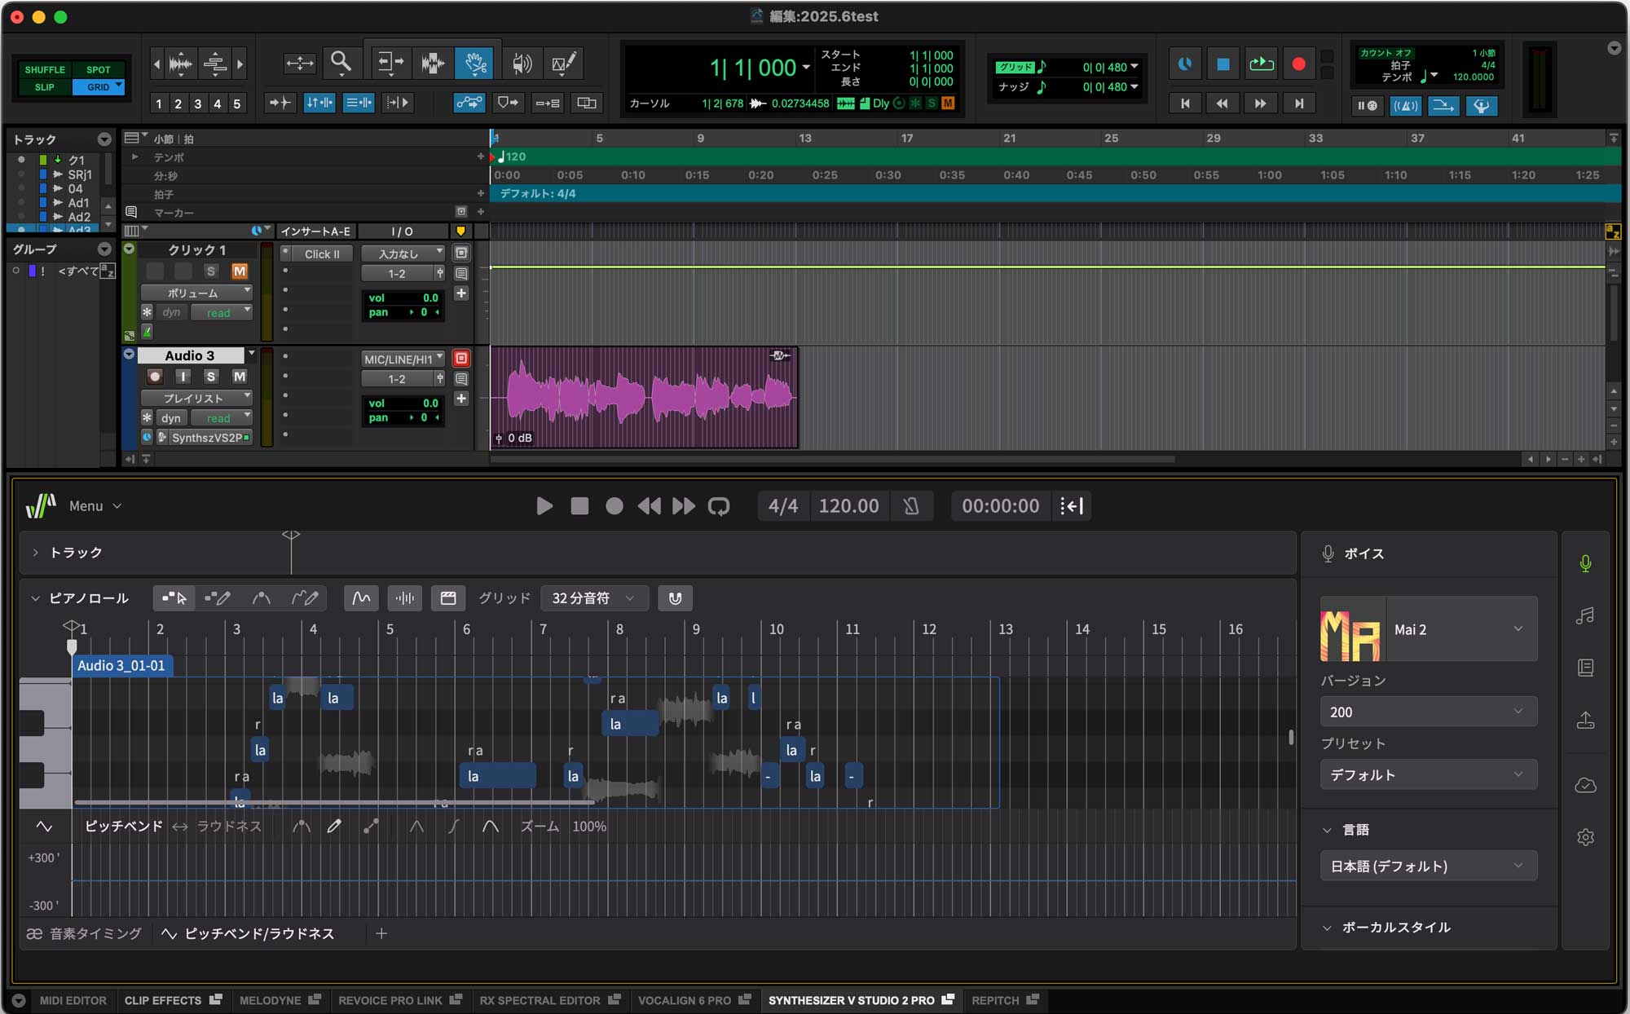Select the Trim tool
The height and width of the screenshot is (1014, 1630).
(390, 63)
